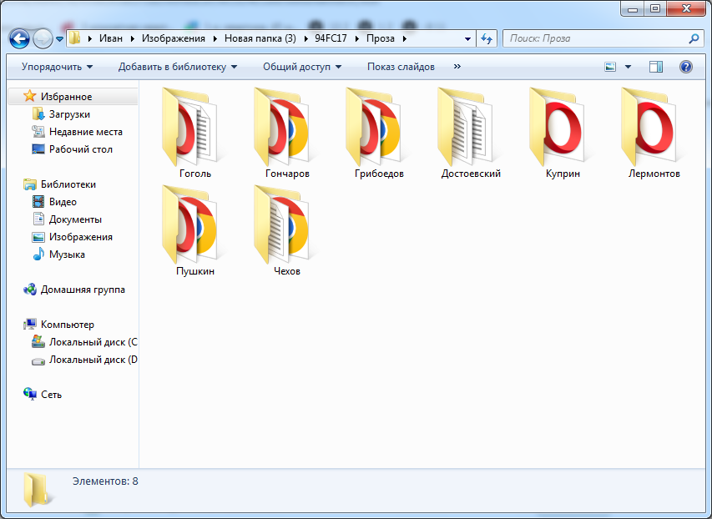Go to Изображения in the breadcrumb
Viewport: 712px width, 519px height.
[174, 38]
